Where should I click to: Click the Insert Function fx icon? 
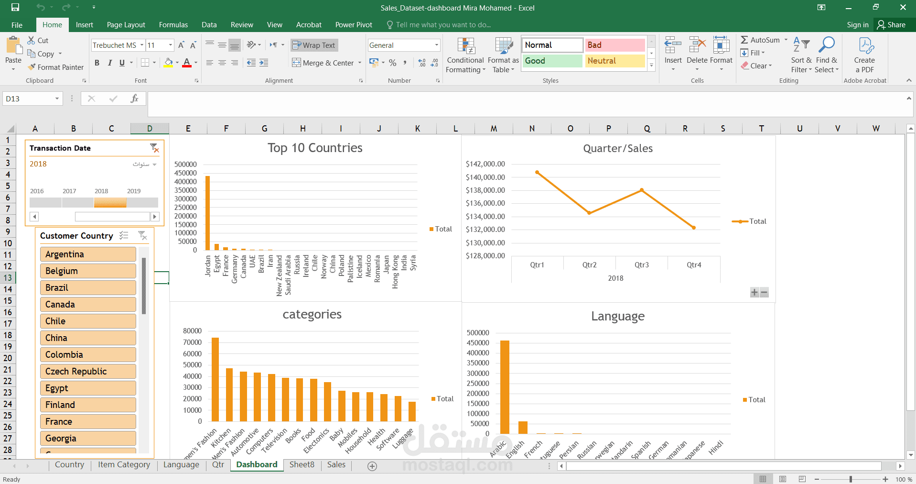[x=134, y=99]
